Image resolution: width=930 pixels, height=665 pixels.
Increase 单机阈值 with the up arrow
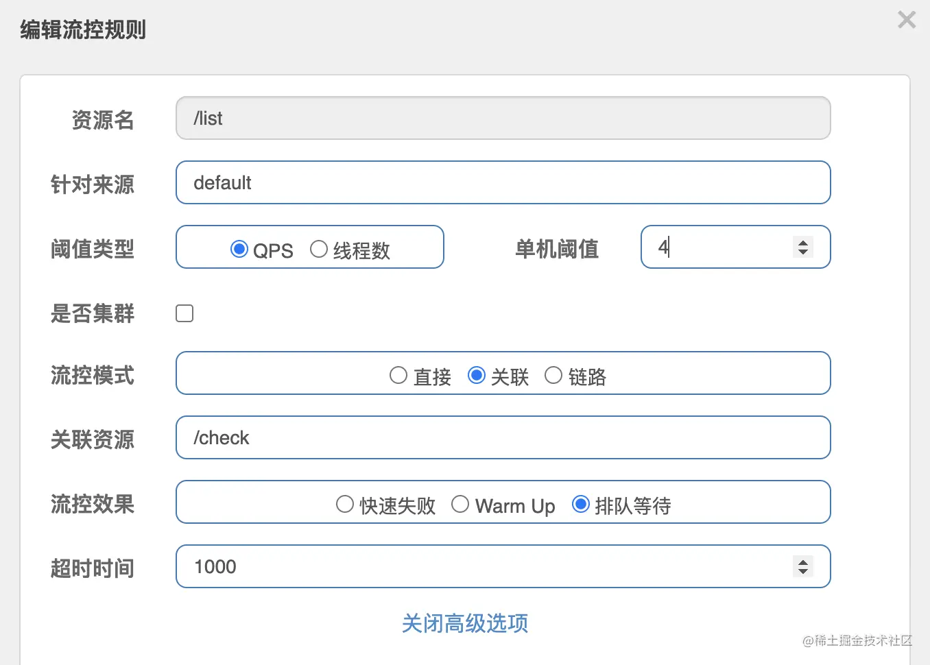pyautogui.click(x=803, y=242)
